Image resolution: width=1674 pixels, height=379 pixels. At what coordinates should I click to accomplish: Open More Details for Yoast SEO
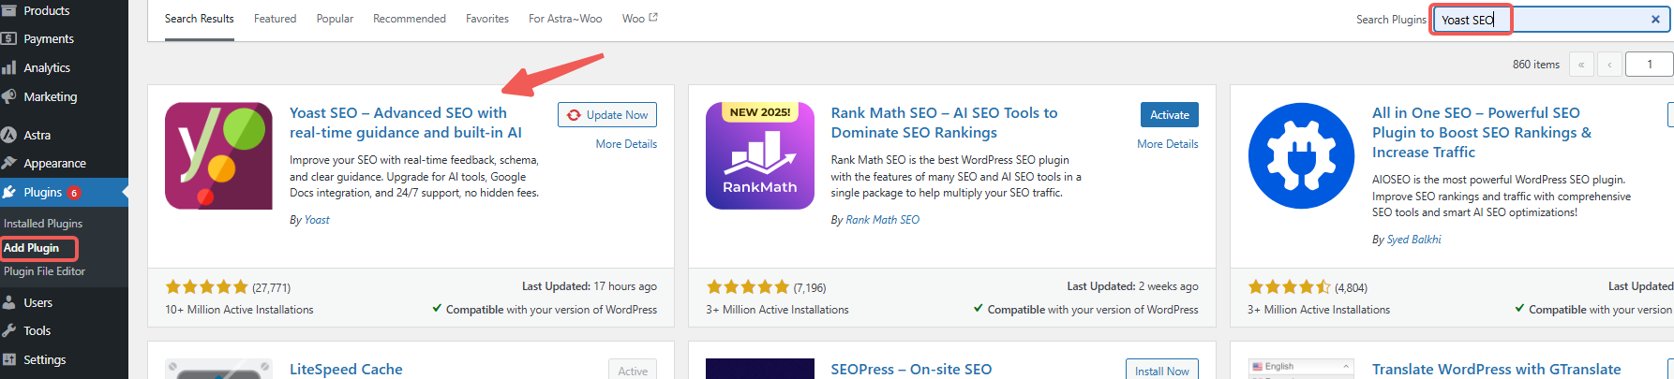(x=626, y=144)
